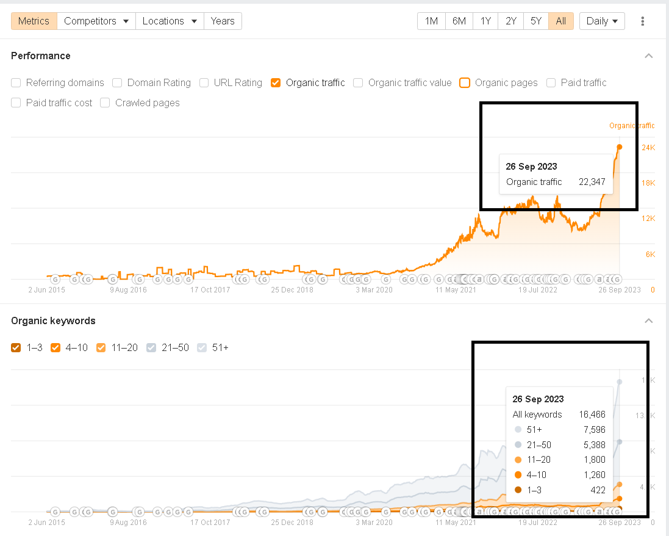This screenshot has width=669, height=536.
Task: Click the first Google update marker near 2 Jun 2015
Action: click(x=54, y=280)
